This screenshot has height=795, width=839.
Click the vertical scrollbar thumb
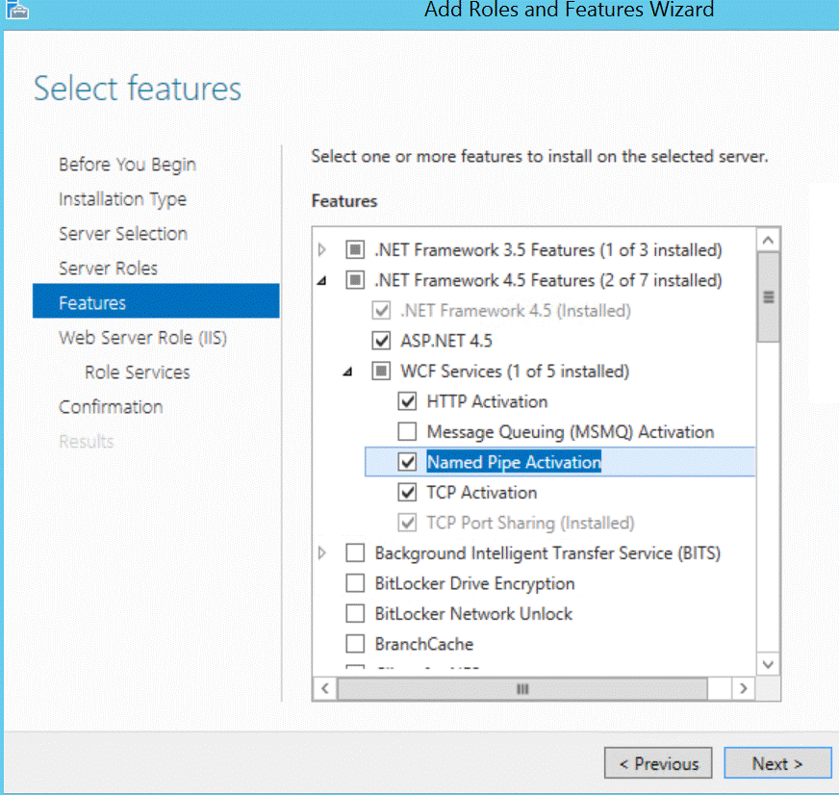point(768,296)
